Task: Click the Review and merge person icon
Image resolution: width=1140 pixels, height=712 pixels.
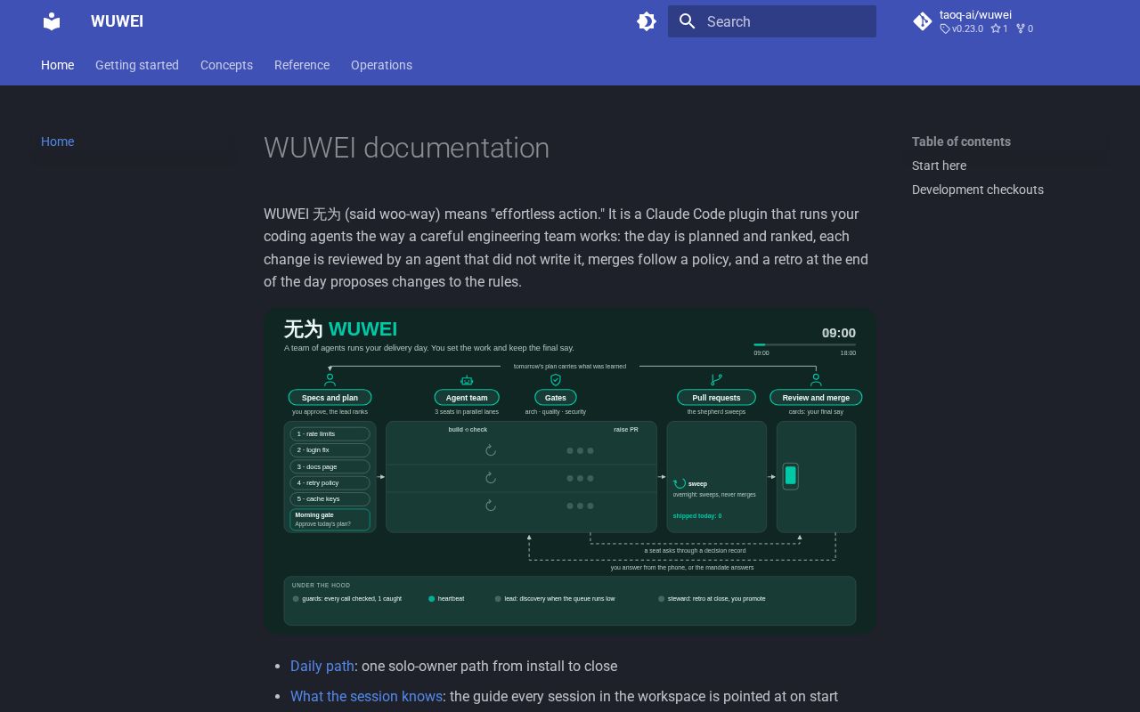Action: [816, 380]
